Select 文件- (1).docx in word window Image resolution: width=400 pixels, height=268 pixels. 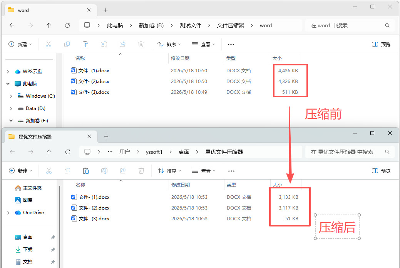(90, 71)
